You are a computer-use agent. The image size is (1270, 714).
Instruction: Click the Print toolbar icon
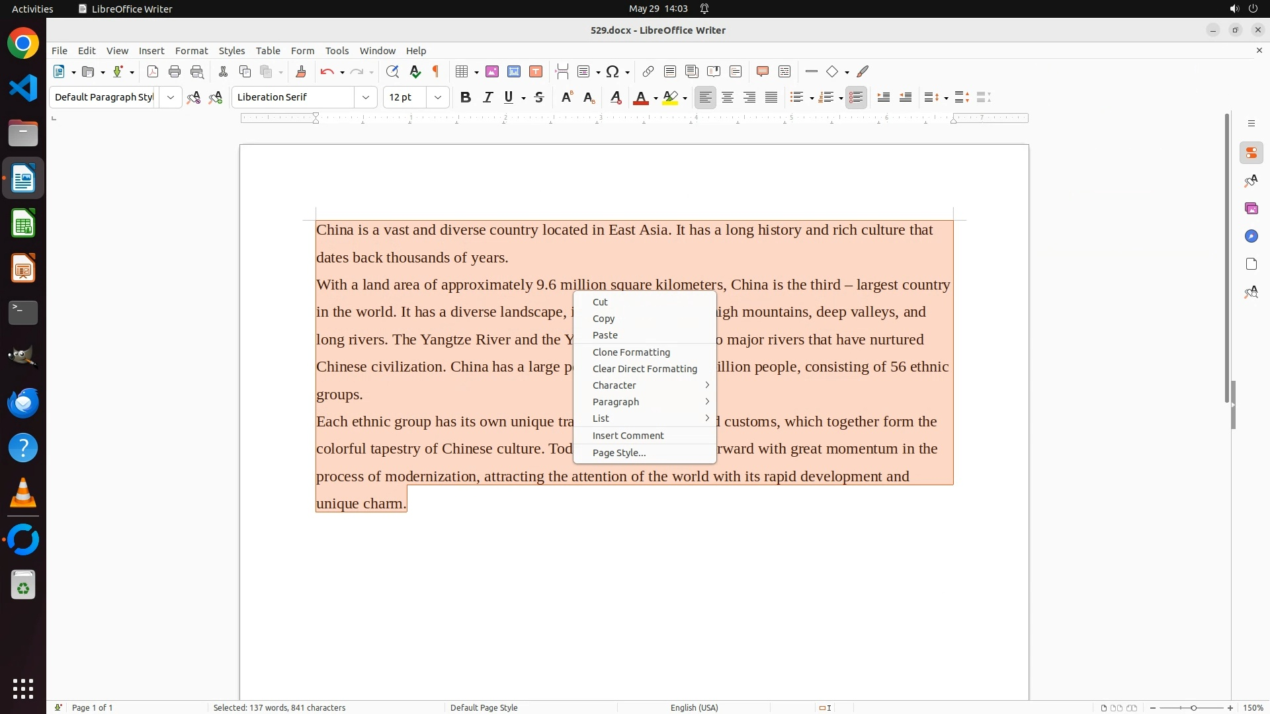[175, 71]
